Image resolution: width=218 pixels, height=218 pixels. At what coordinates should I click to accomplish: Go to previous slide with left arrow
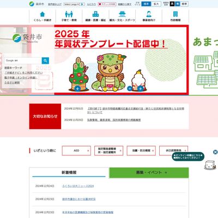(x=77, y=88)
